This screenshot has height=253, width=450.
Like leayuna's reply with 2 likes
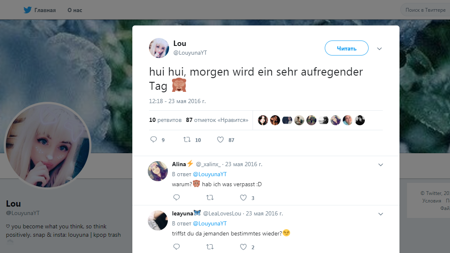point(243,247)
